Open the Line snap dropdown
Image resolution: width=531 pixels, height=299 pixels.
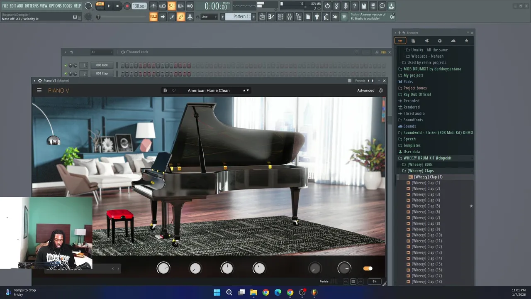point(209,17)
